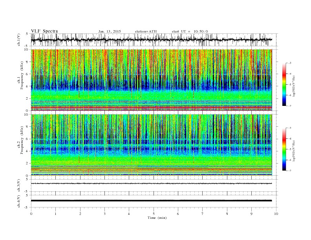Click the time axis tick label "8"
This screenshot has height=240, width=311.
coord(227,214)
